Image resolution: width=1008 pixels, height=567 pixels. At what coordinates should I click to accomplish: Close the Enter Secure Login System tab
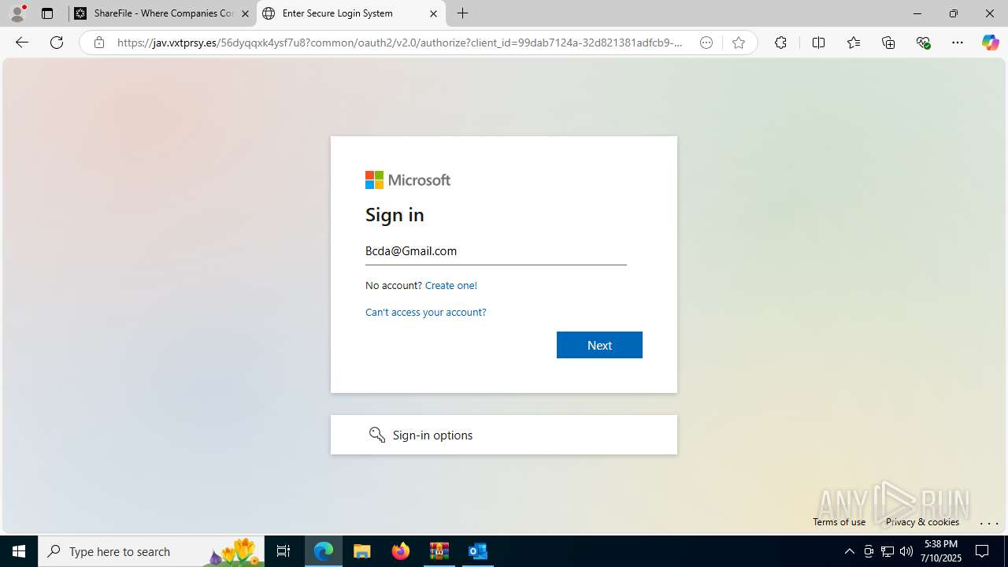click(x=433, y=13)
